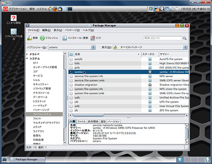Click the status icon for samba row
Screen dimensions: 212x164
point(150,72)
